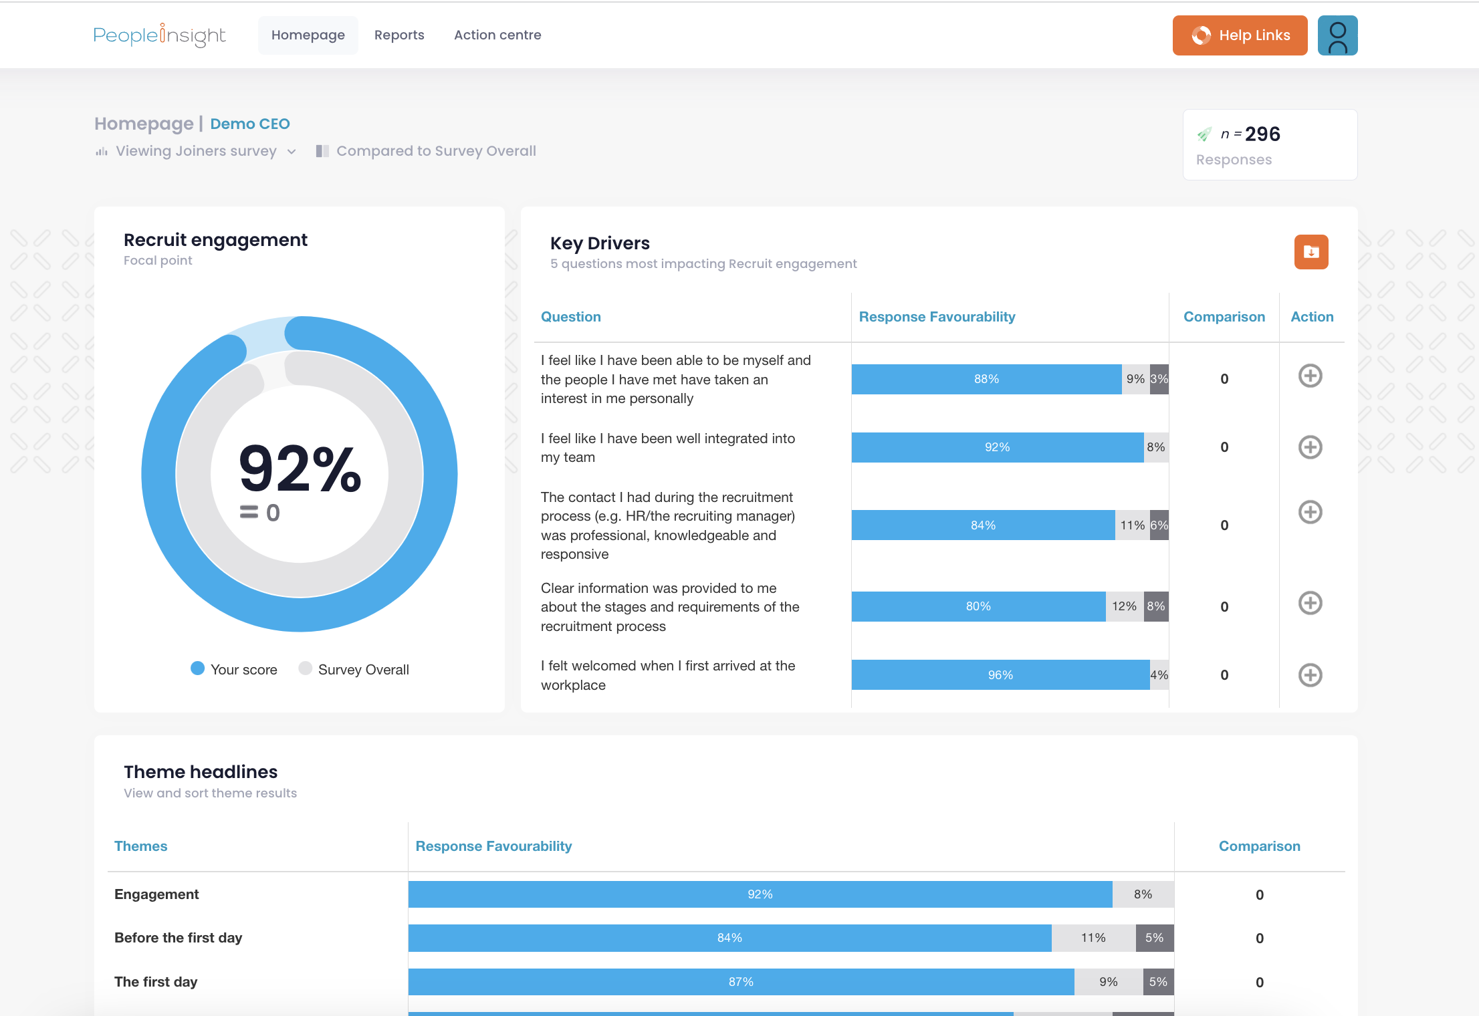Sort by Themes column header

[141, 846]
